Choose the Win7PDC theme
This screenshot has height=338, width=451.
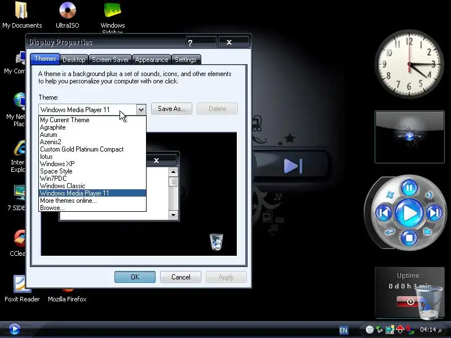(92, 179)
